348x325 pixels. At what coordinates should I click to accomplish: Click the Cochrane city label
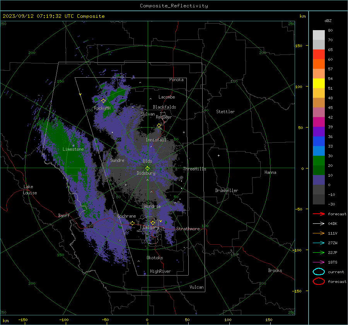(126, 216)
